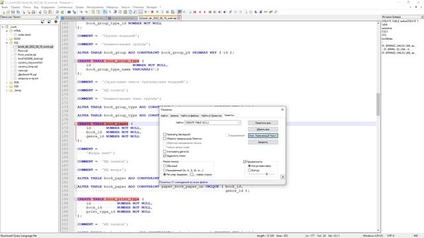Click the 'Закрыть' dialog button

tap(263, 142)
